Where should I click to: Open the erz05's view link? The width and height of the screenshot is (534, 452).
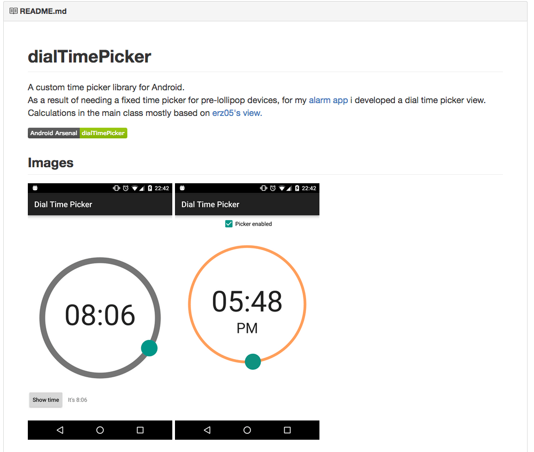237,113
